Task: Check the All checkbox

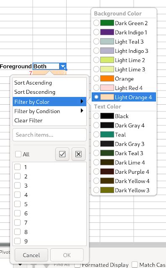Action: 18,154
